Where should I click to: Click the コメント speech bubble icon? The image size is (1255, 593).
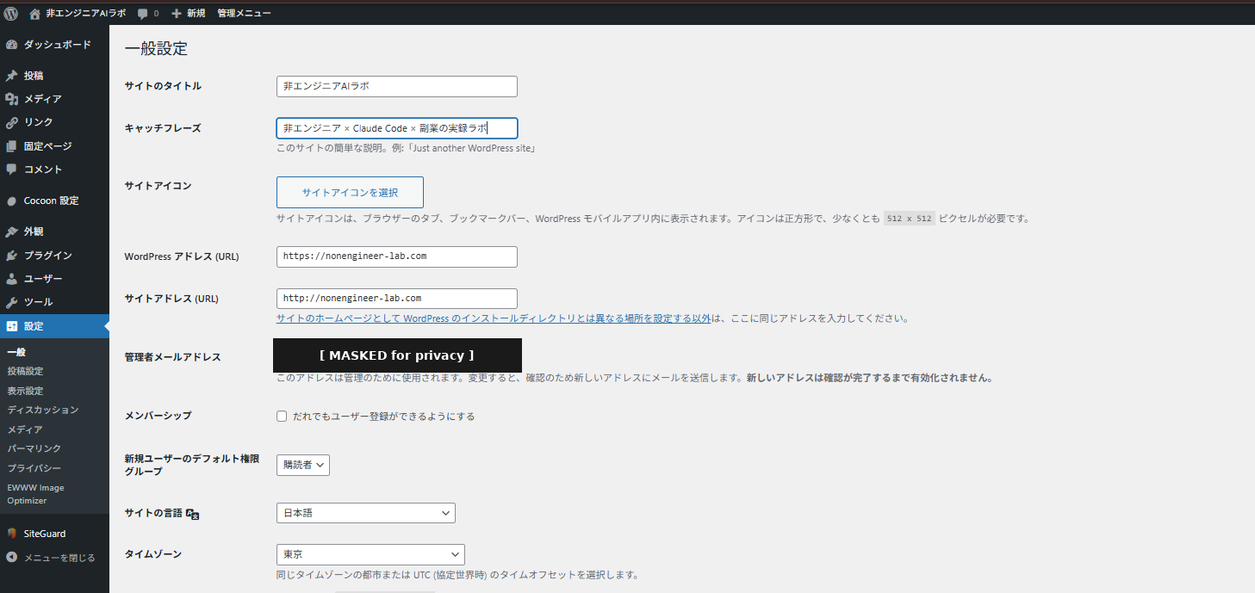coord(12,170)
